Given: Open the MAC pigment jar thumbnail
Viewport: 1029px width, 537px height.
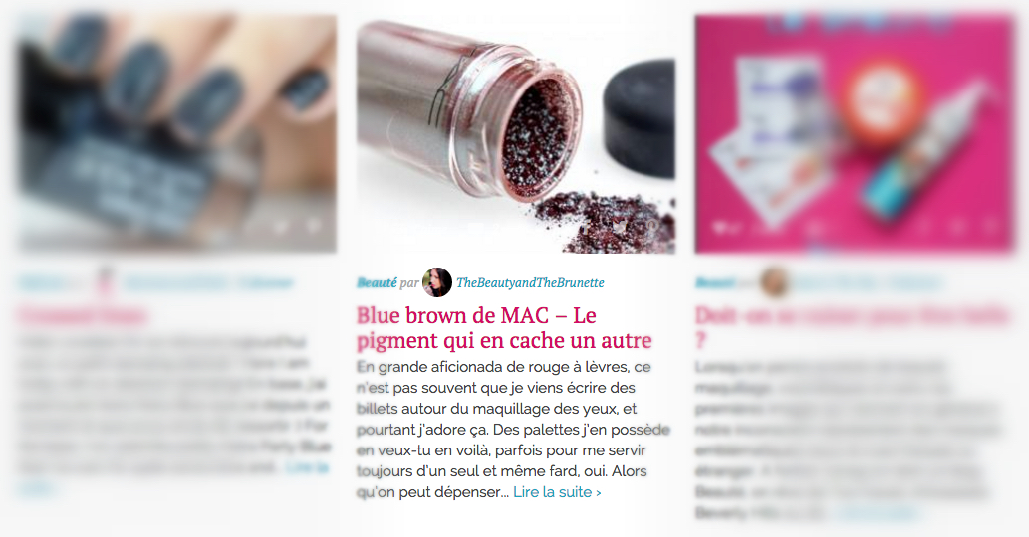Looking at the screenshot, I should click(x=516, y=133).
